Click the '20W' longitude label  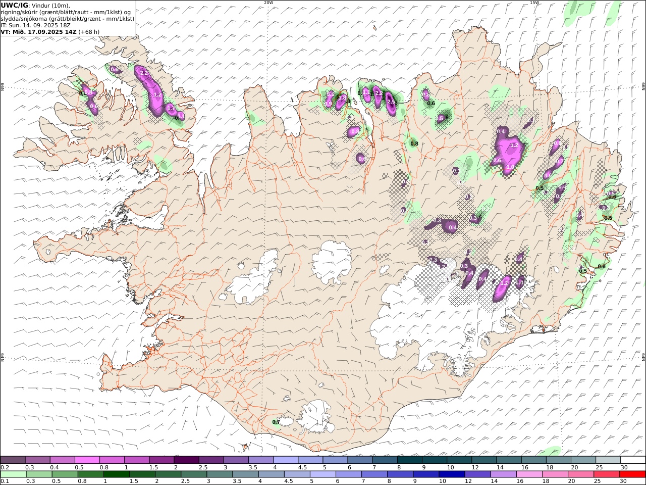(268, 3)
